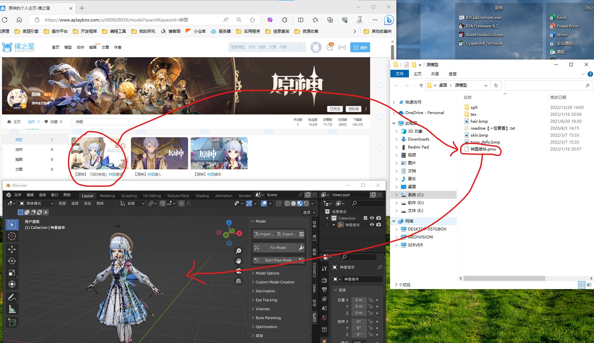Switch viewport to rendered shading
594x343 pixels.
tap(306, 203)
